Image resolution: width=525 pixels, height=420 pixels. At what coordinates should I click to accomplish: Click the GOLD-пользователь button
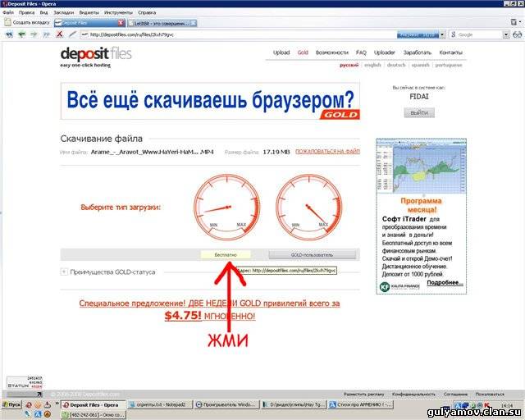tap(311, 255)
